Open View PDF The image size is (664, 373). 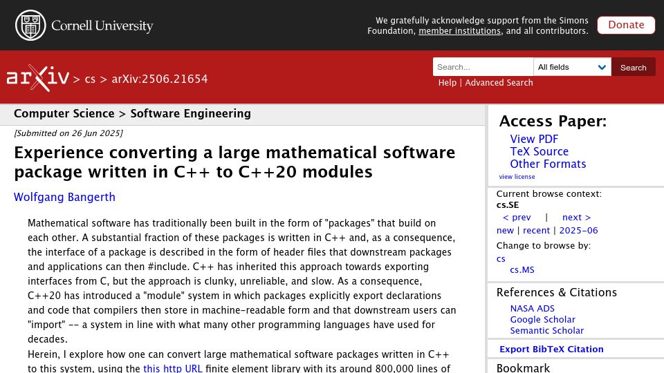coord(534,139)
